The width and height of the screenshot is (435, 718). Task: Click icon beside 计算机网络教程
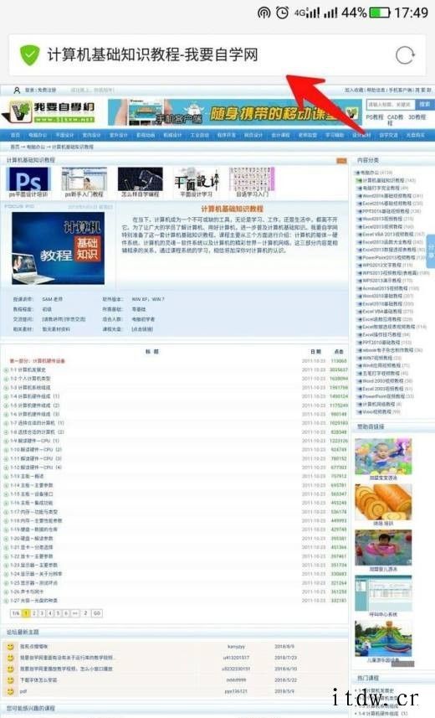(360, 405)
